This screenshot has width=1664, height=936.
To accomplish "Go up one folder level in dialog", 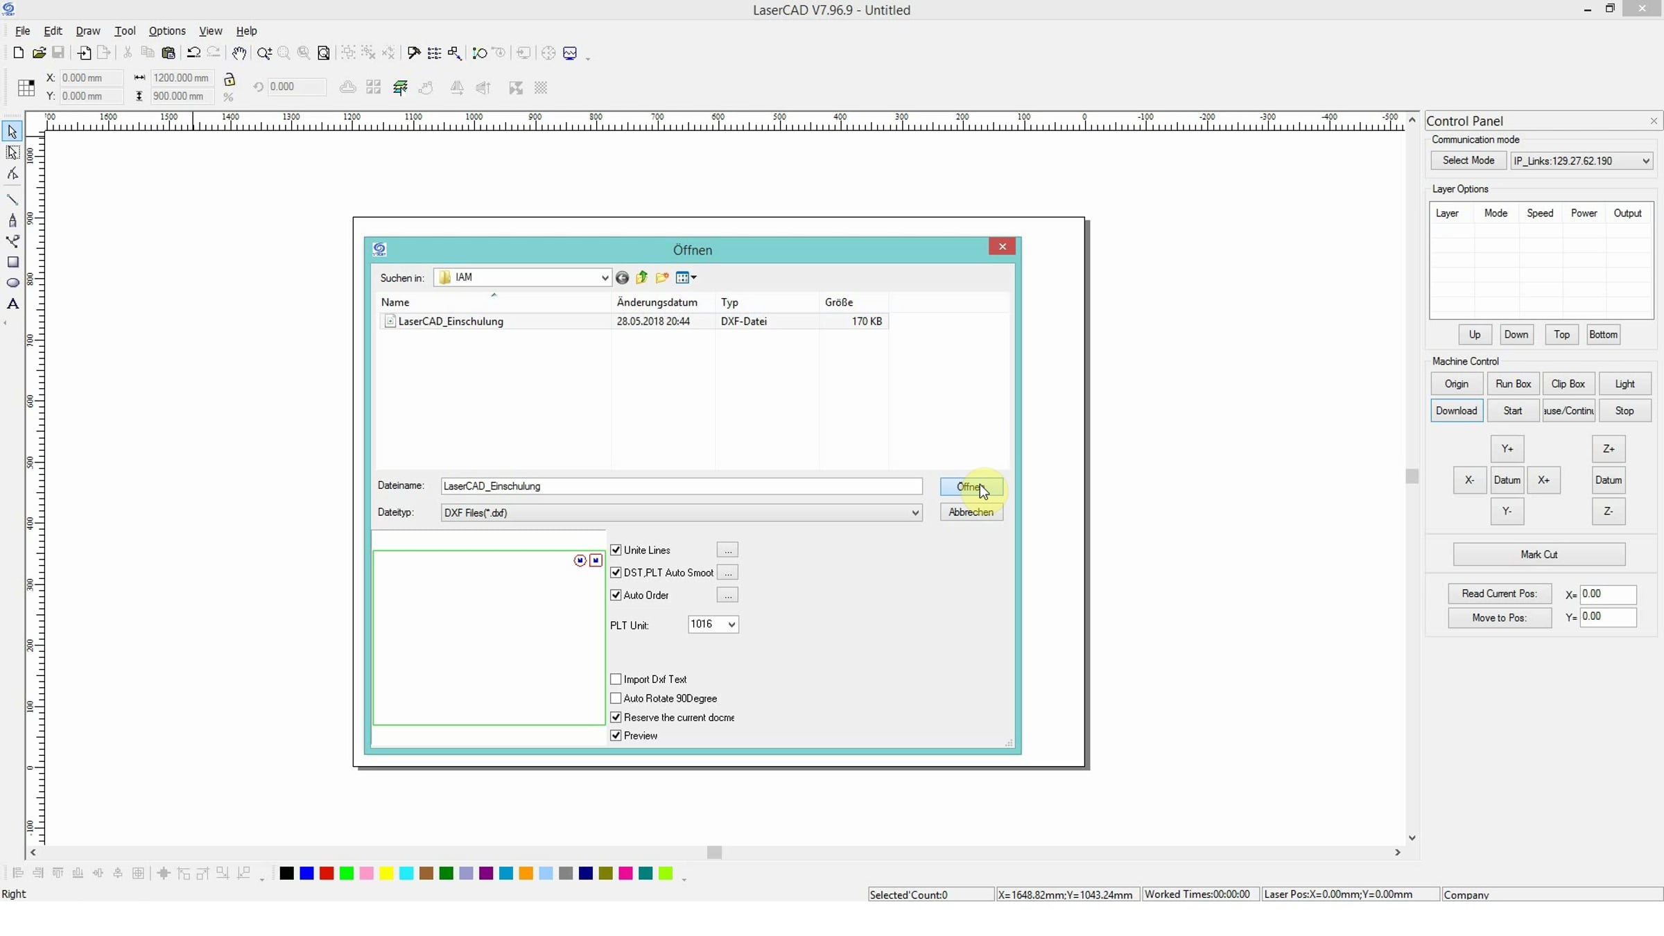I will click(642, 277).
